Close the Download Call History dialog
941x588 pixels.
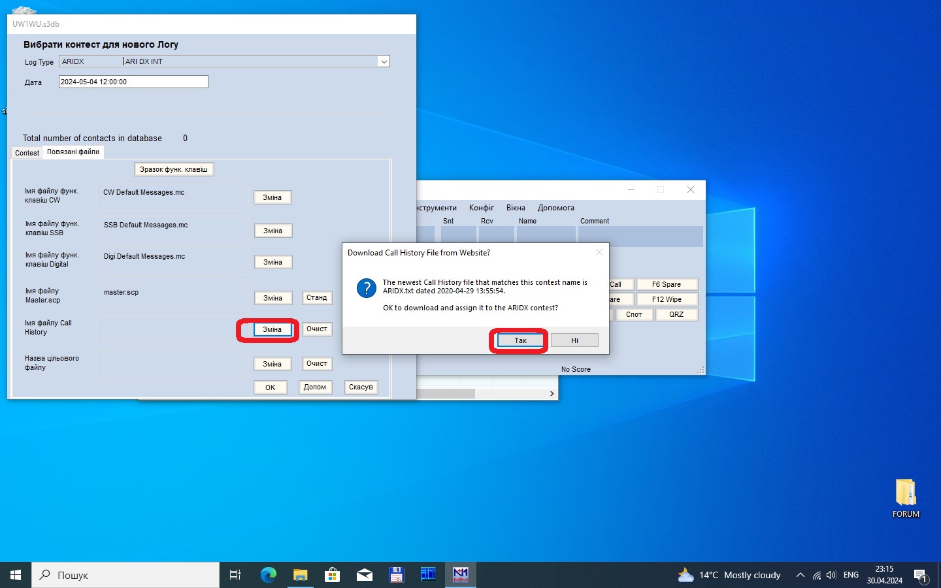pyautogui.click(x=599, y=252)
